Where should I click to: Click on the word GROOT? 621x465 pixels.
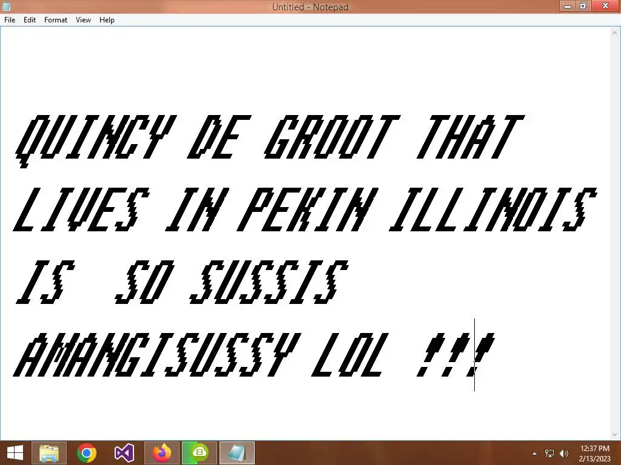[332, 137]
